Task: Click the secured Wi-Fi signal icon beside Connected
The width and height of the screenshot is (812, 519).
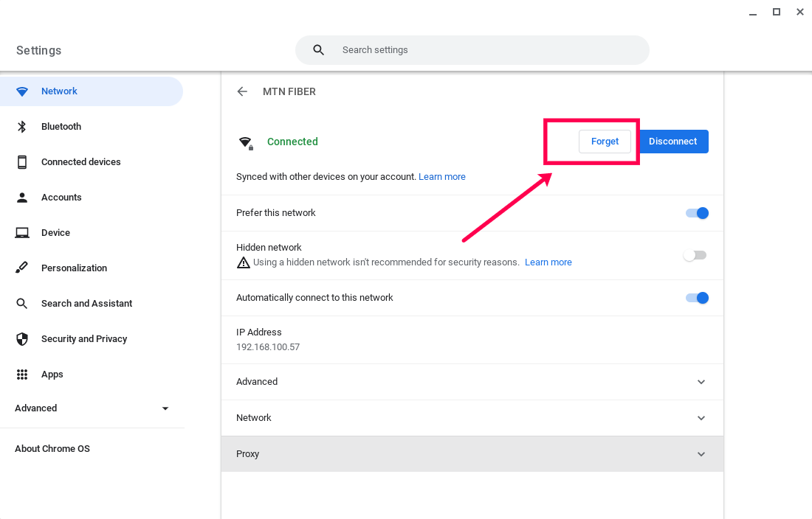Action: 246,143
